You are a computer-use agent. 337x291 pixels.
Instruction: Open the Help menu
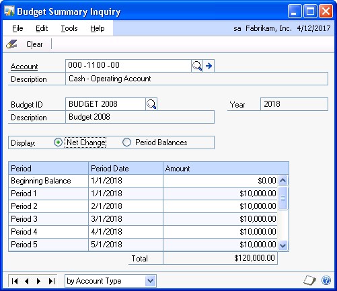coord(98,28)
